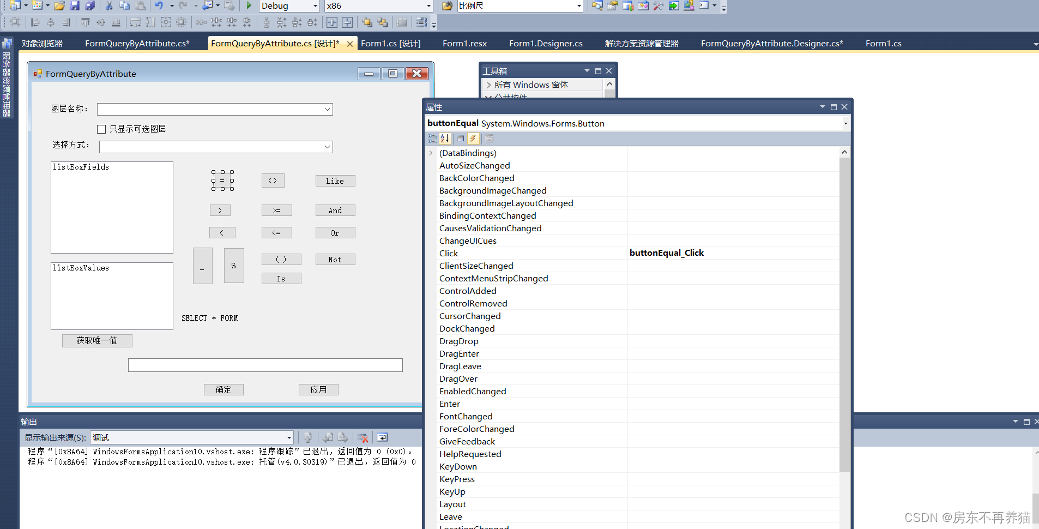Show events via lightning bolt icon
The width and height of the screenshot is (1039, 529).
pos(473,139)
